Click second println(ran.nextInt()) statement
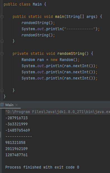 click(59, 72)
